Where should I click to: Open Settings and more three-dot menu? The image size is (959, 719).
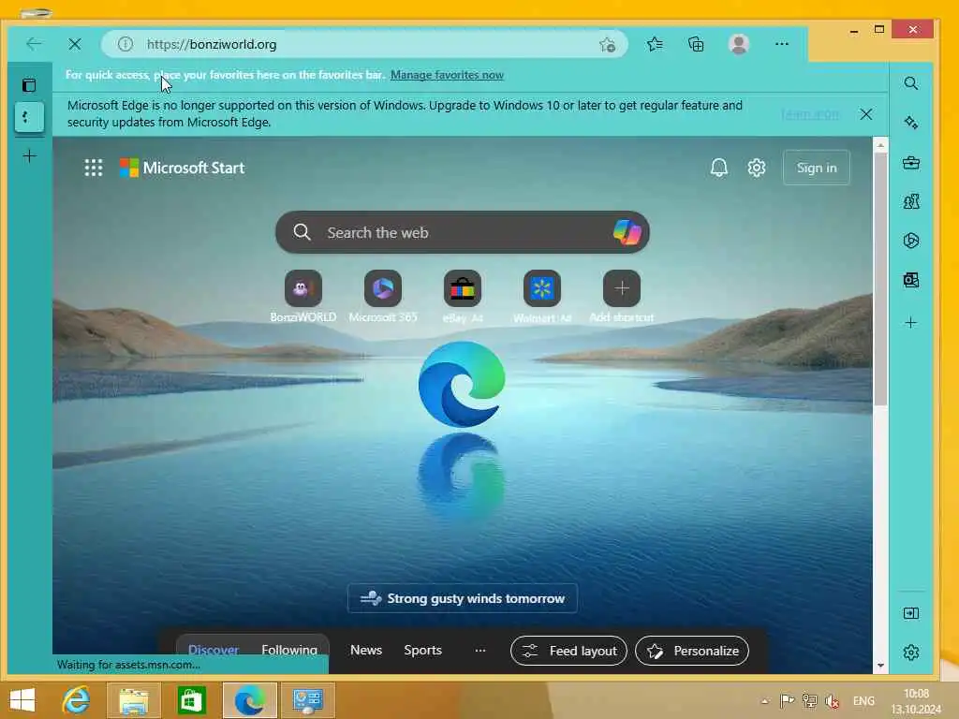[782, 44]
